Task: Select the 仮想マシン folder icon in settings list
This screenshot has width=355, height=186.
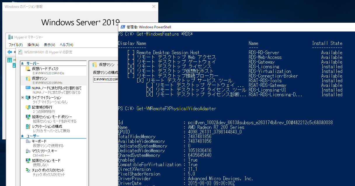Action: (28, 78)
